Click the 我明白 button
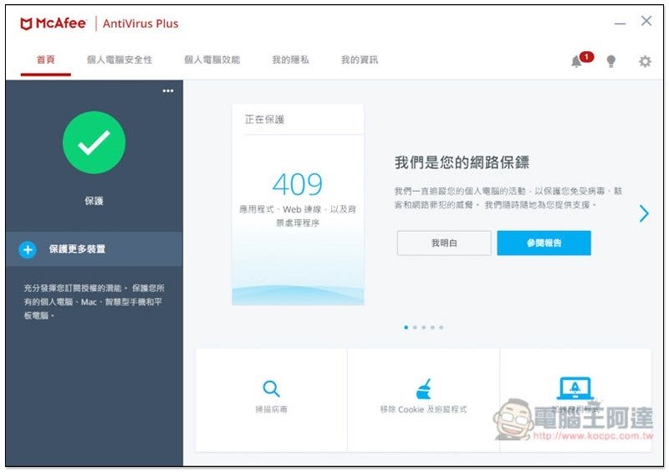 pyautogui.click(x=444, y=243)
